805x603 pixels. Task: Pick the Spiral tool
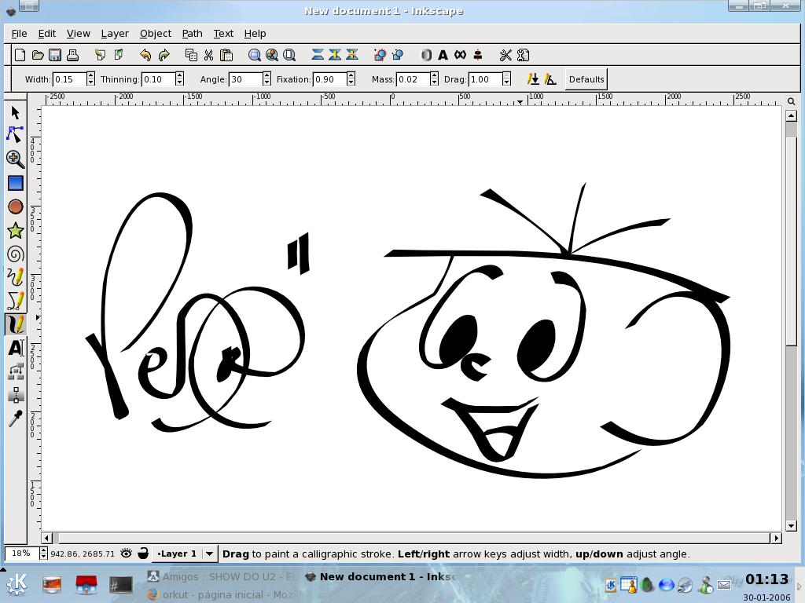pyautogui.click(x=16, y=254)
